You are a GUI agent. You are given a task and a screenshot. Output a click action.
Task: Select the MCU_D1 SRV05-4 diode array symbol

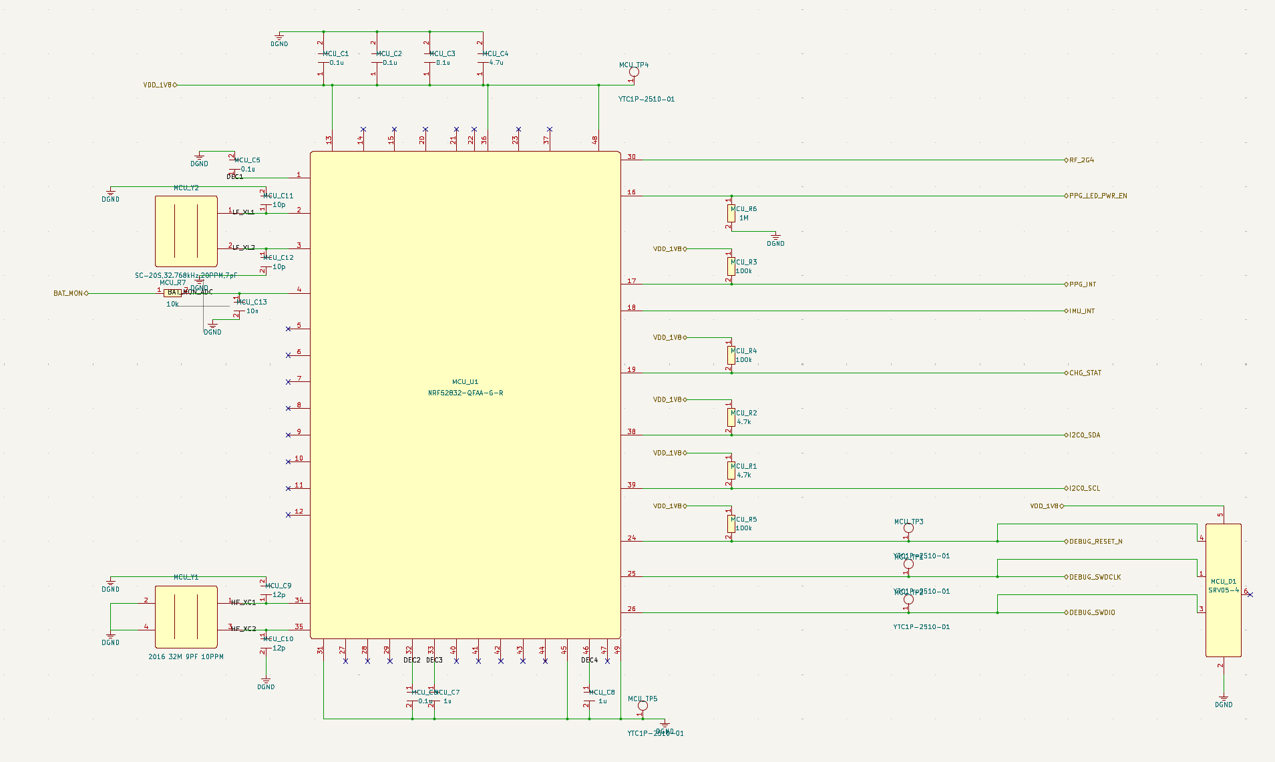1224,590
